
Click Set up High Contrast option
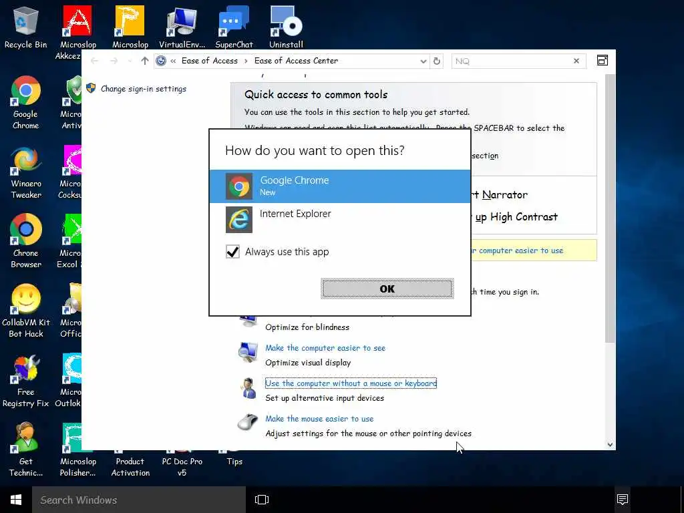[516, 217]
